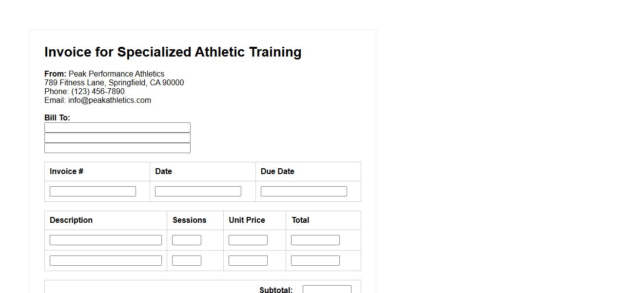Screen dimensions: 623x293
Task: Click the phone number (123) 456-7890
Action: [x=97, y=92]
